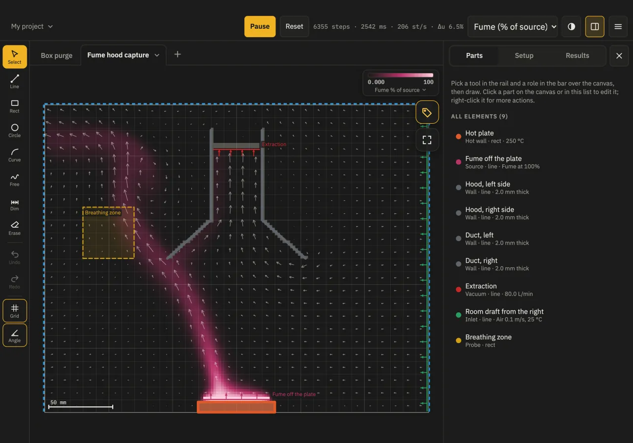Toggle the contrast theme button
The height and width of the screenshot is (443, 633).
(x=571, y=27)
